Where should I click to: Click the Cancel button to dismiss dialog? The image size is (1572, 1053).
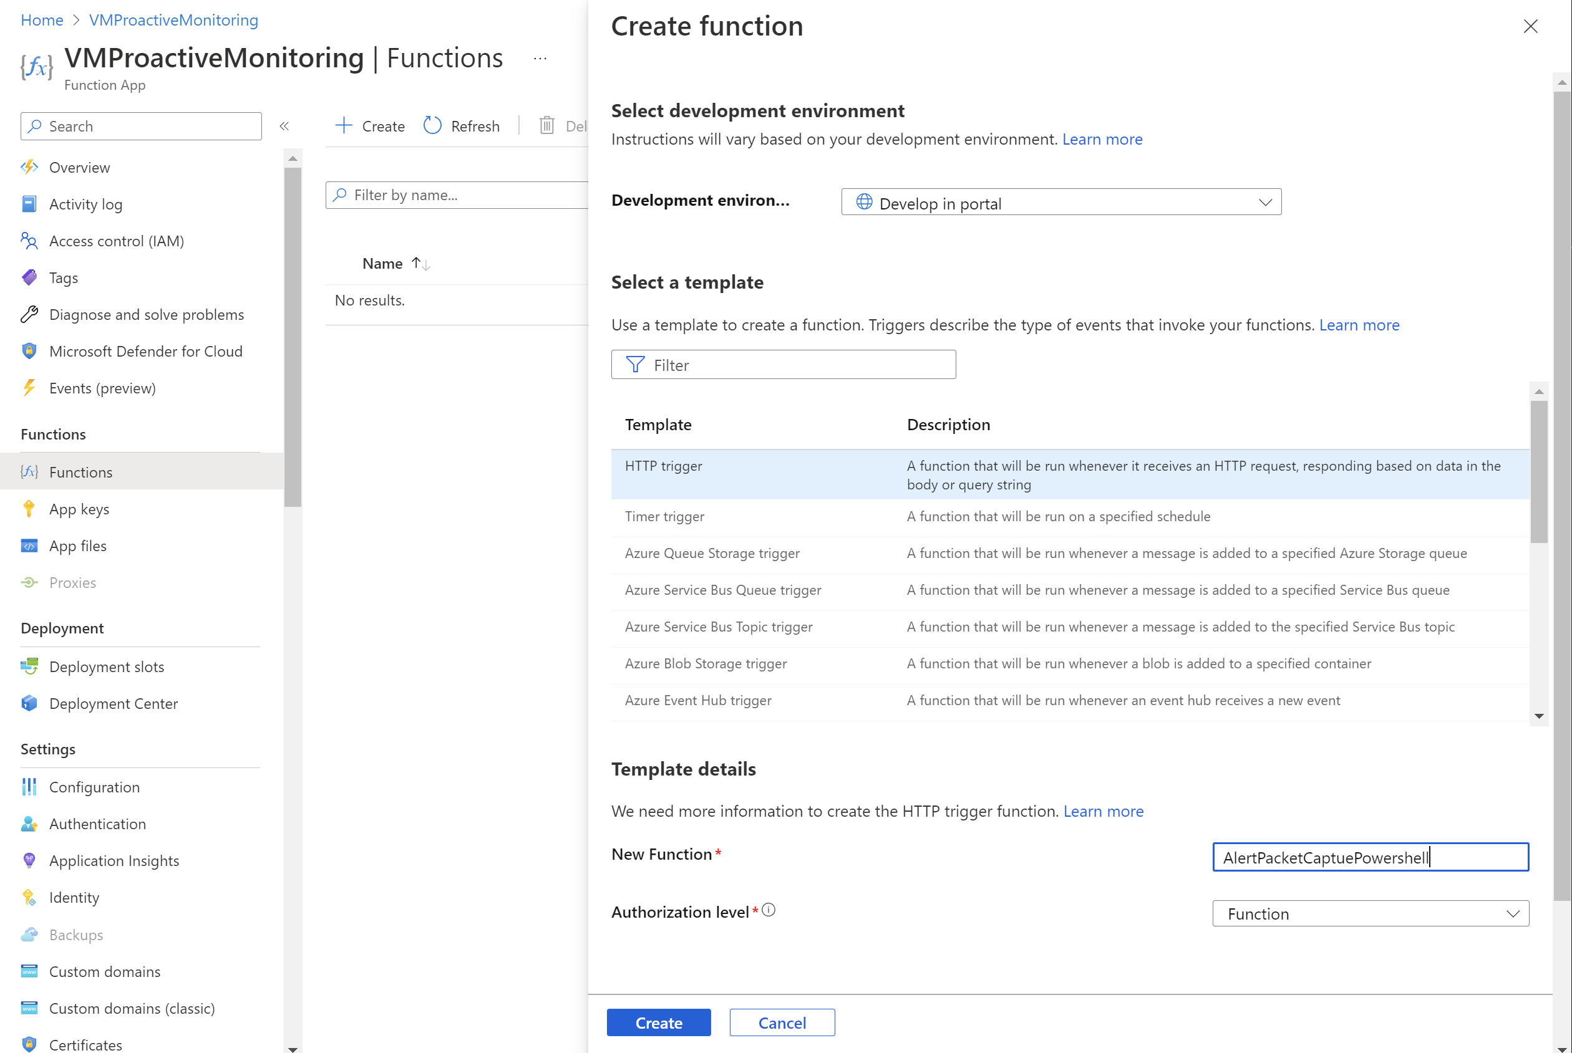coord(783,1022)
